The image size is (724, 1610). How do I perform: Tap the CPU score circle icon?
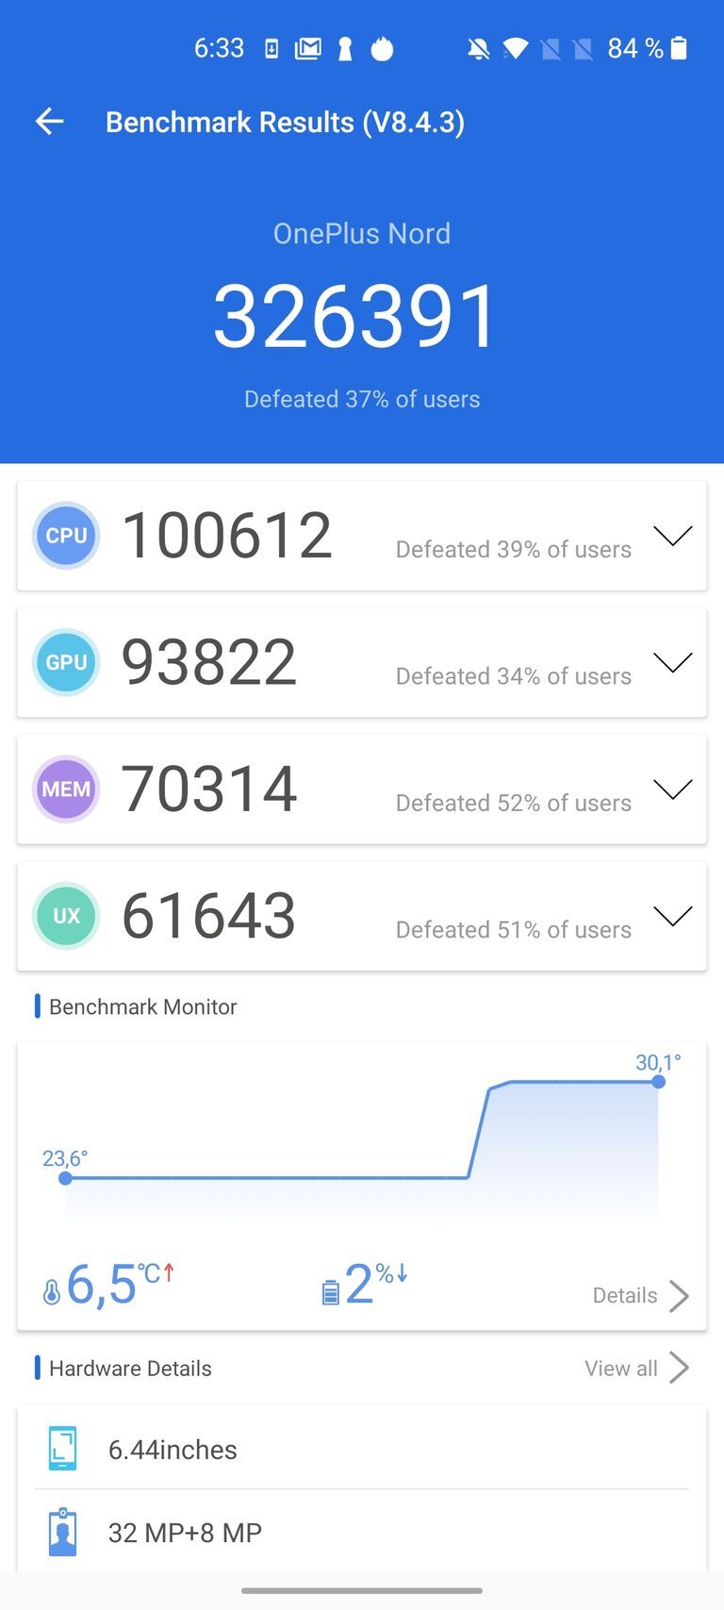[66, 536]
